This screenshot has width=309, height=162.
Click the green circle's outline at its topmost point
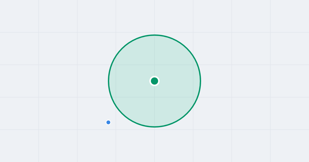point(154,35)
